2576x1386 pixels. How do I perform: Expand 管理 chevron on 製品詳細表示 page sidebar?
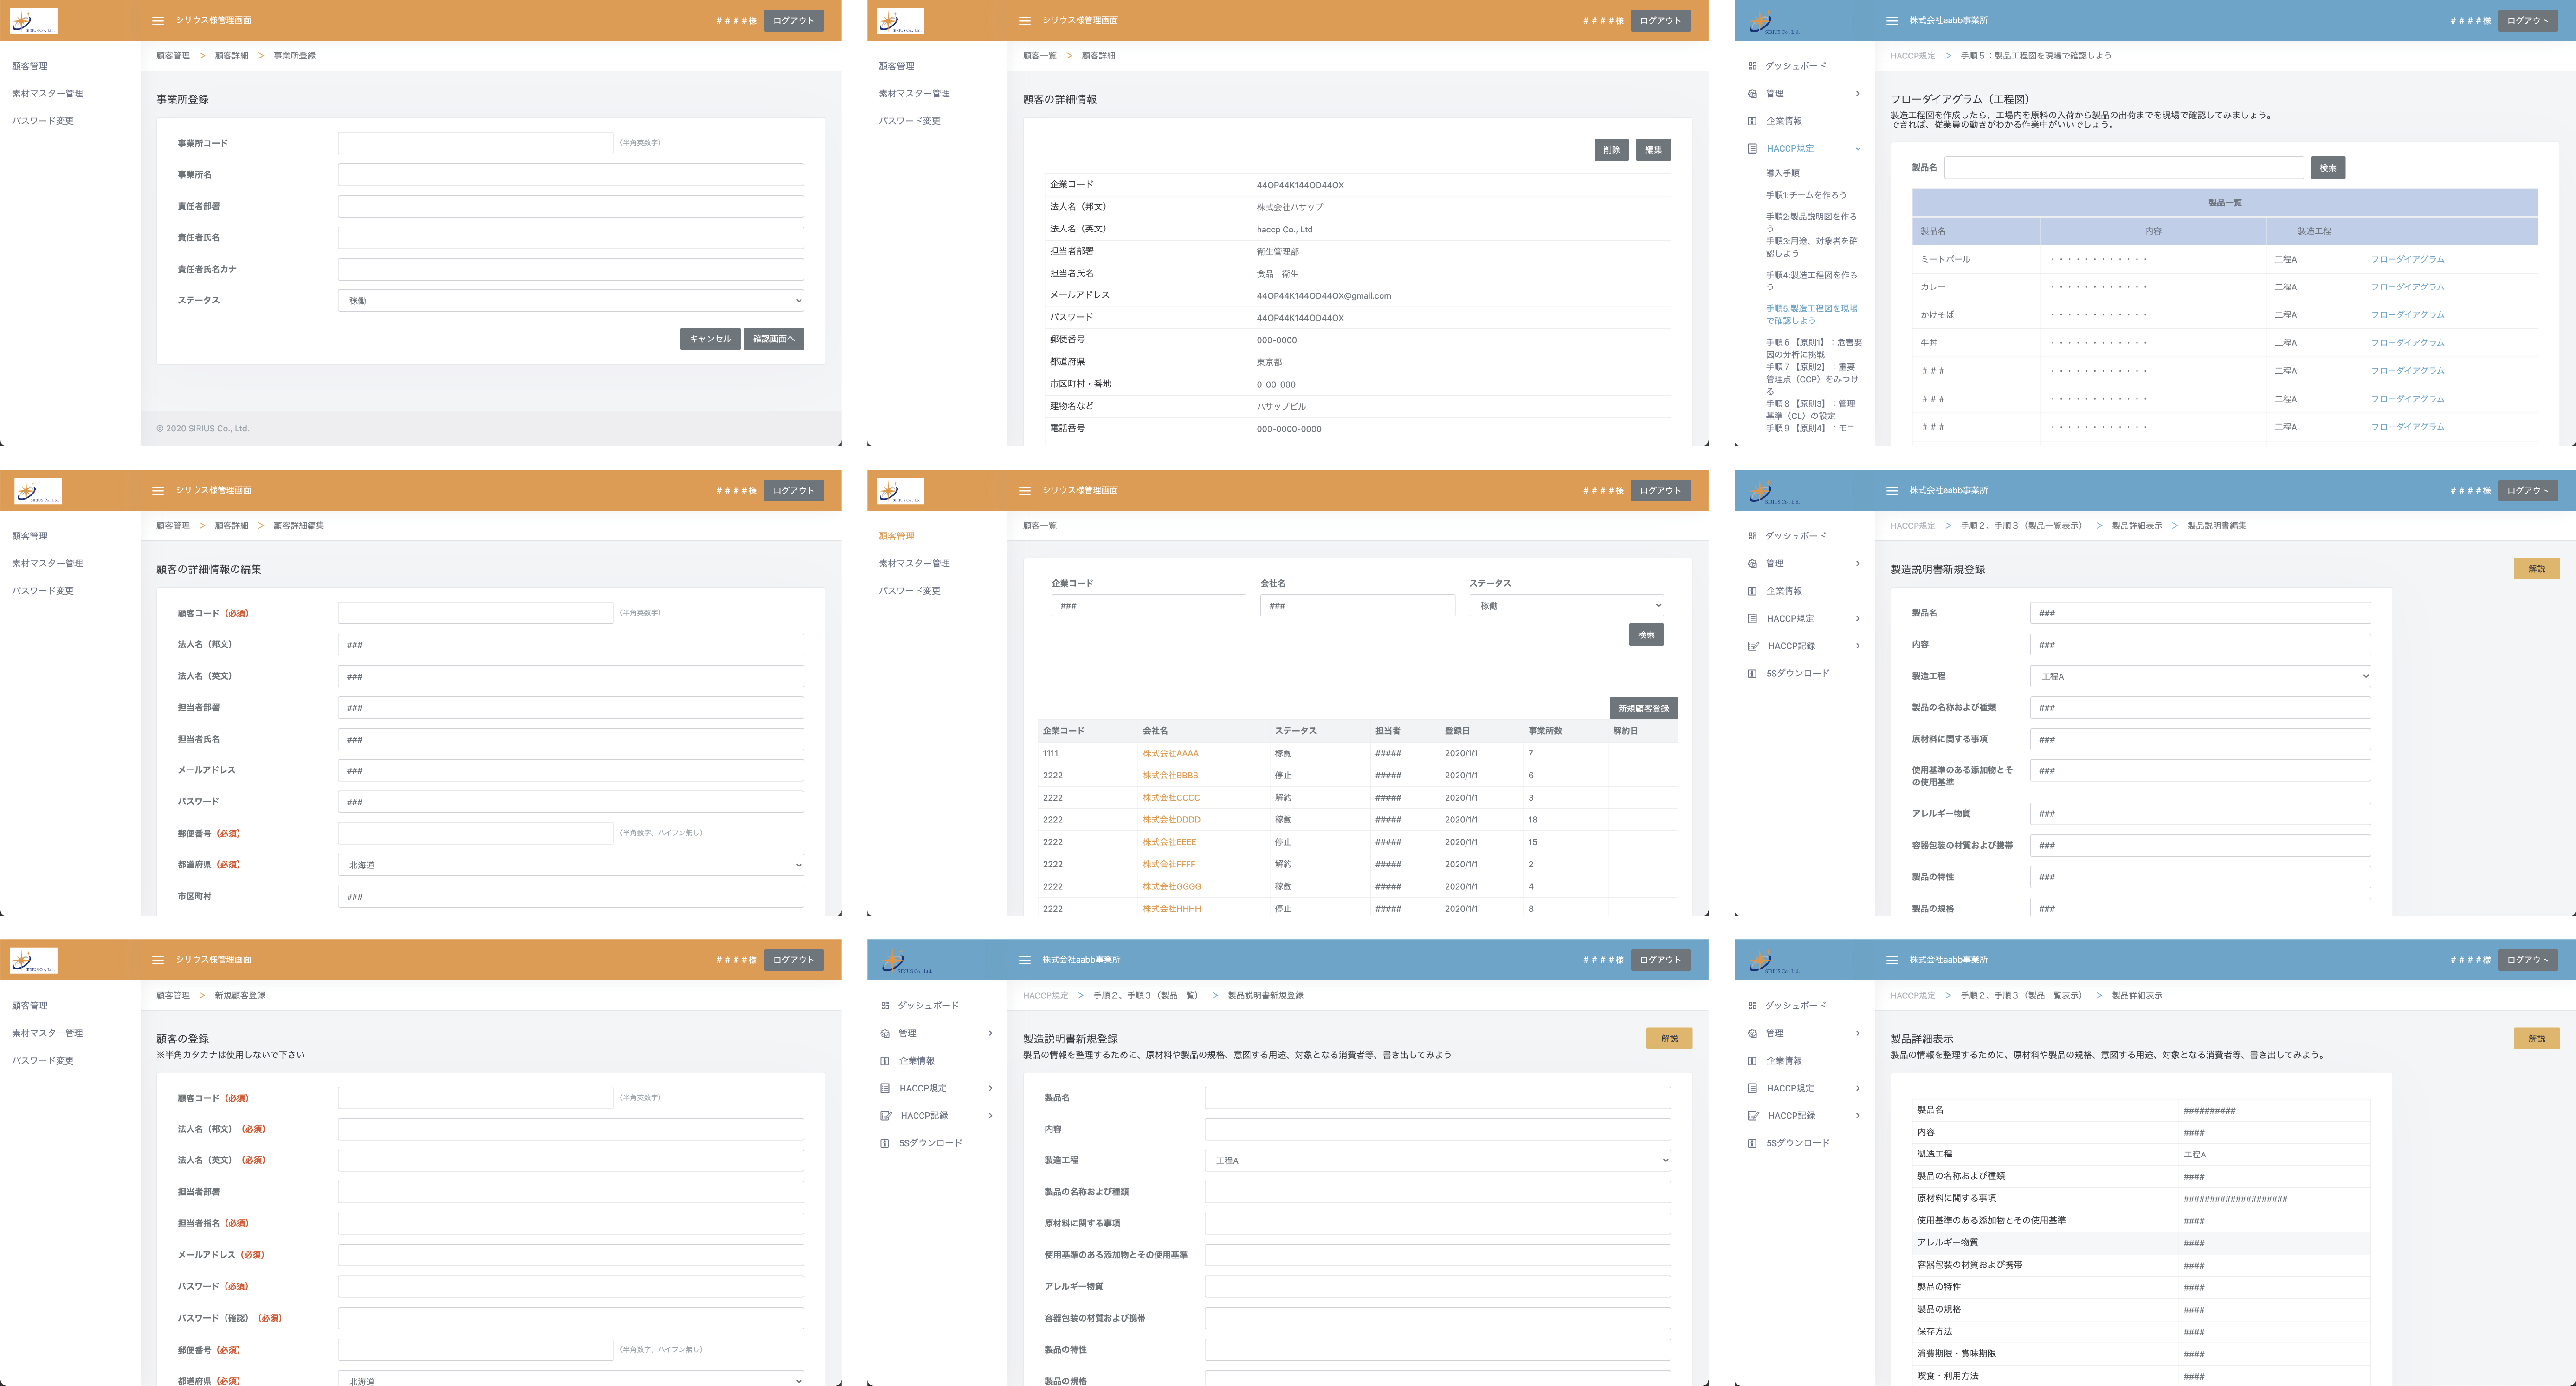(1858, 1033)
